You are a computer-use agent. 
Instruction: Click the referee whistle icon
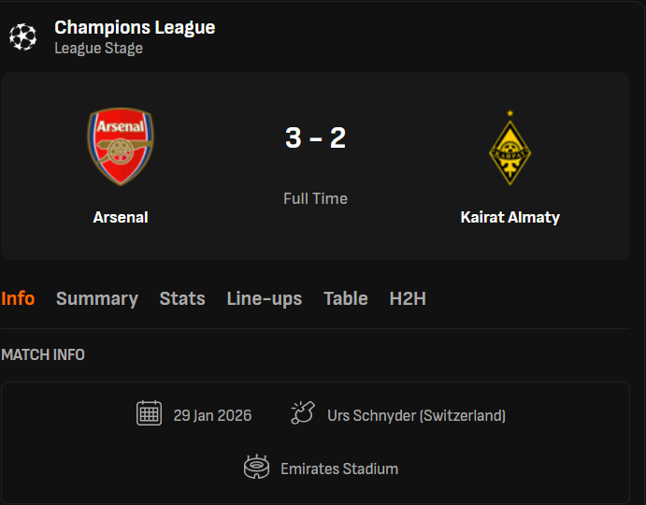click(x=303, y=413)
